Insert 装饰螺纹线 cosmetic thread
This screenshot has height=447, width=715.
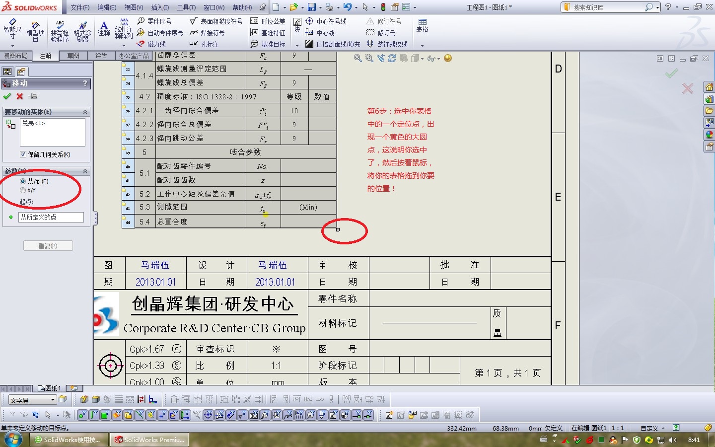coord(387,44)
